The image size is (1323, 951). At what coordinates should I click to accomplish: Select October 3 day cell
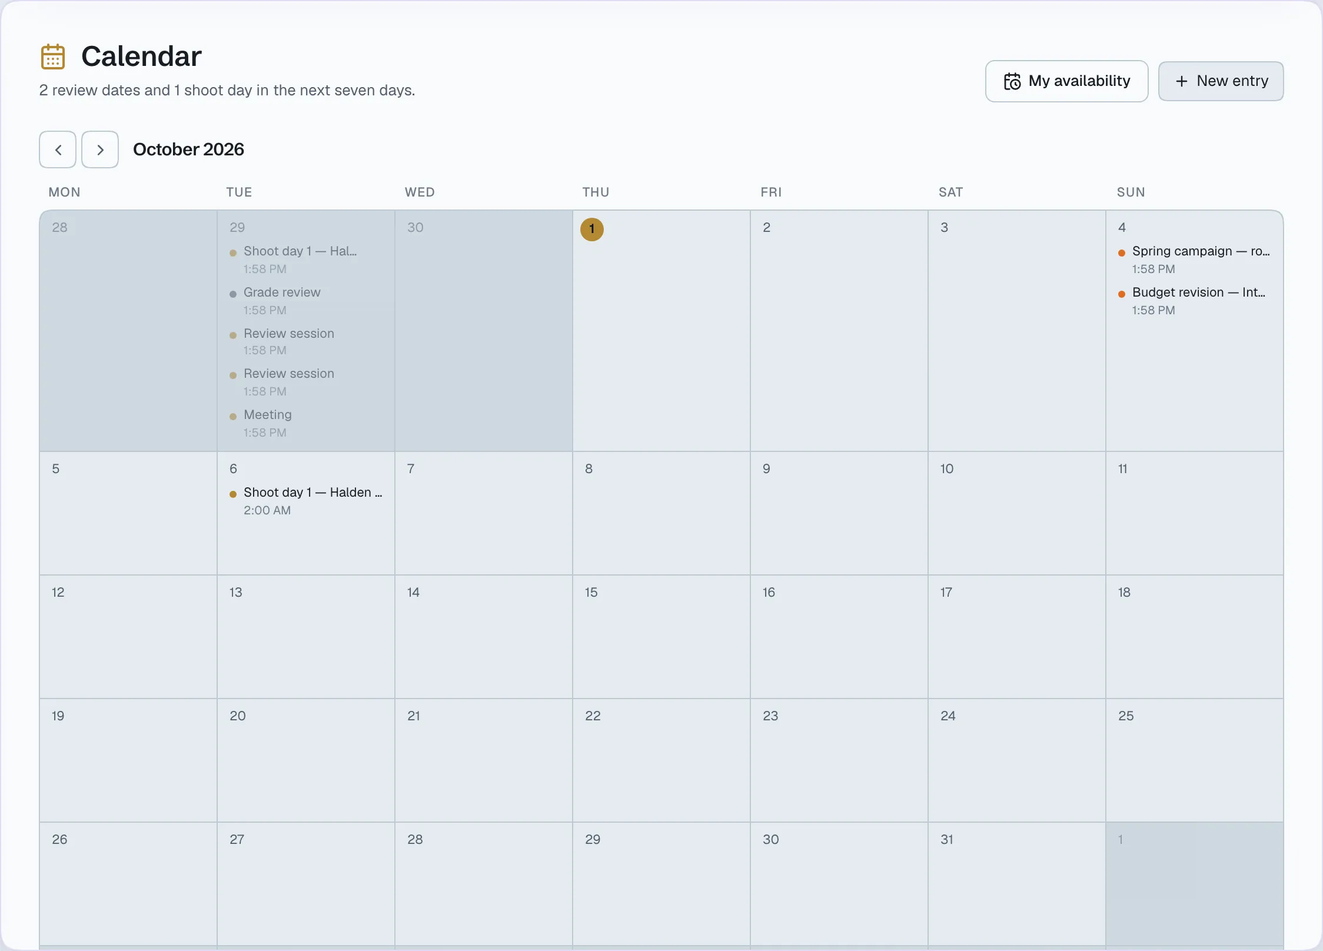pos(1017,331)
